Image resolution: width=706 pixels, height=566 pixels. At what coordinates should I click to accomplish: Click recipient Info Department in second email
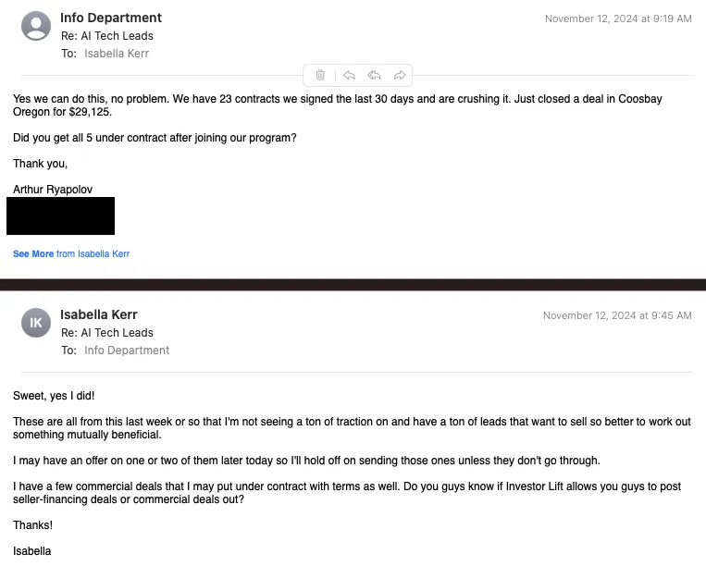(x=127, y=351)
